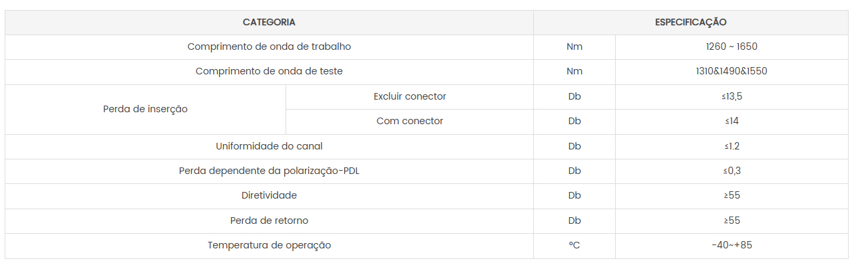Select the ≤13,5 specification value
854x267 pixels.
point(732,97)
